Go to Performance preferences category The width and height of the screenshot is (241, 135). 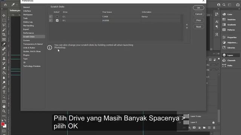[29, 33]
